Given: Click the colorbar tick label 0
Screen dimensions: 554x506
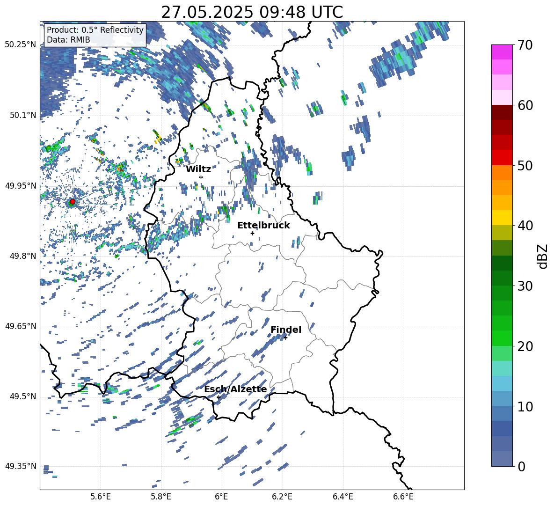Looking at the screenshot, I should click(x=521, y=466).
